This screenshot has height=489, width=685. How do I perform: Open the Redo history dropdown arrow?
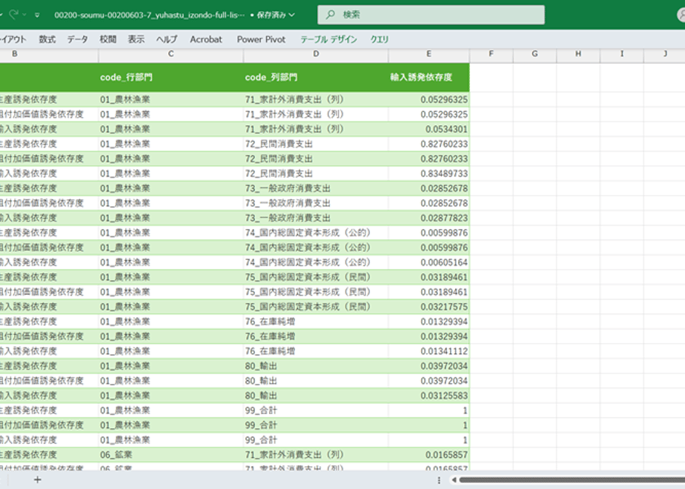(x=24, y=15)
